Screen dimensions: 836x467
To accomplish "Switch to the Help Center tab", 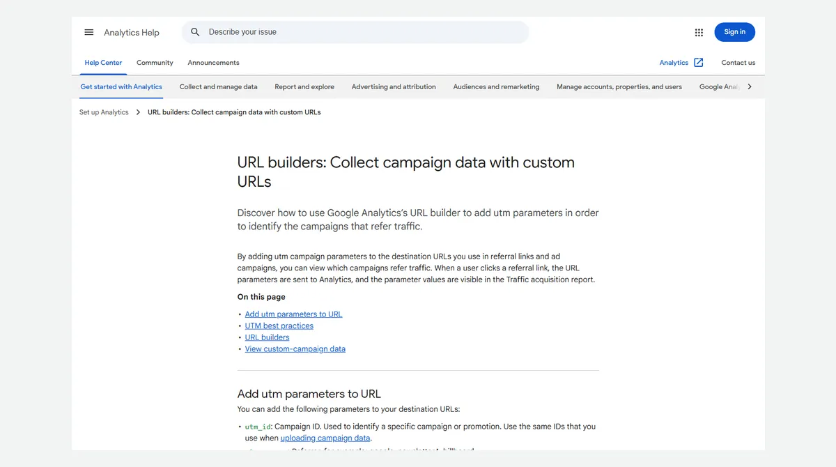I will coord(103,63).
